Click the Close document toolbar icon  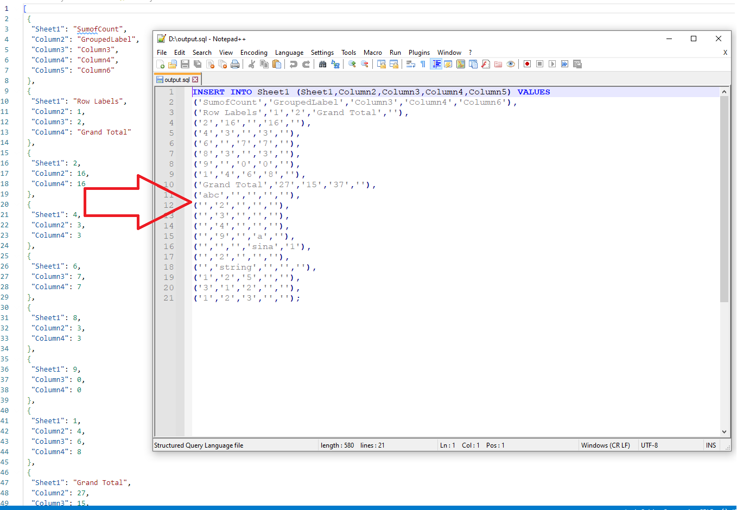(x=210, y=64)
